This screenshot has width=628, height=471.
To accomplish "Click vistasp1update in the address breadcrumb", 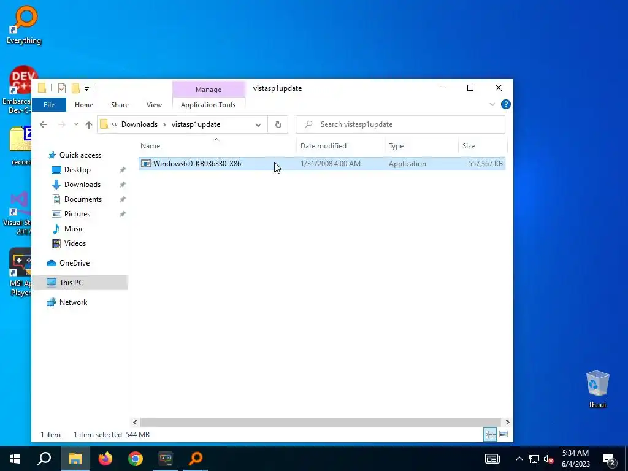I will click(x=196, y=124).
